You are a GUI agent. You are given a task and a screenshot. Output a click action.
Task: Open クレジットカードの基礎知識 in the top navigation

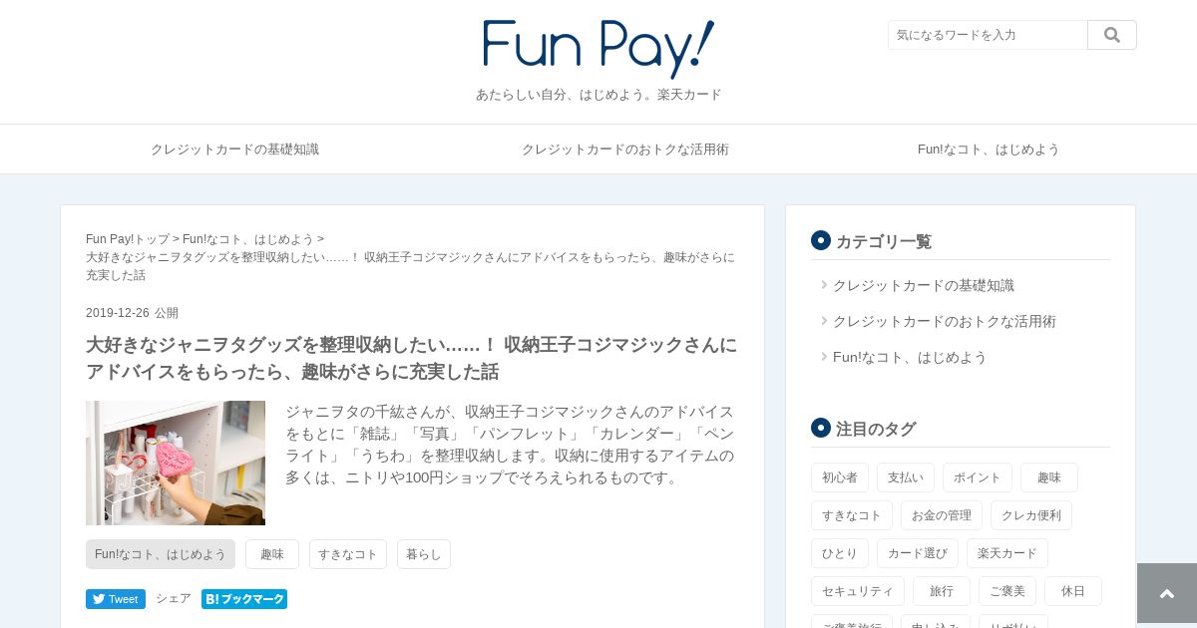click(x=234, y=150)
